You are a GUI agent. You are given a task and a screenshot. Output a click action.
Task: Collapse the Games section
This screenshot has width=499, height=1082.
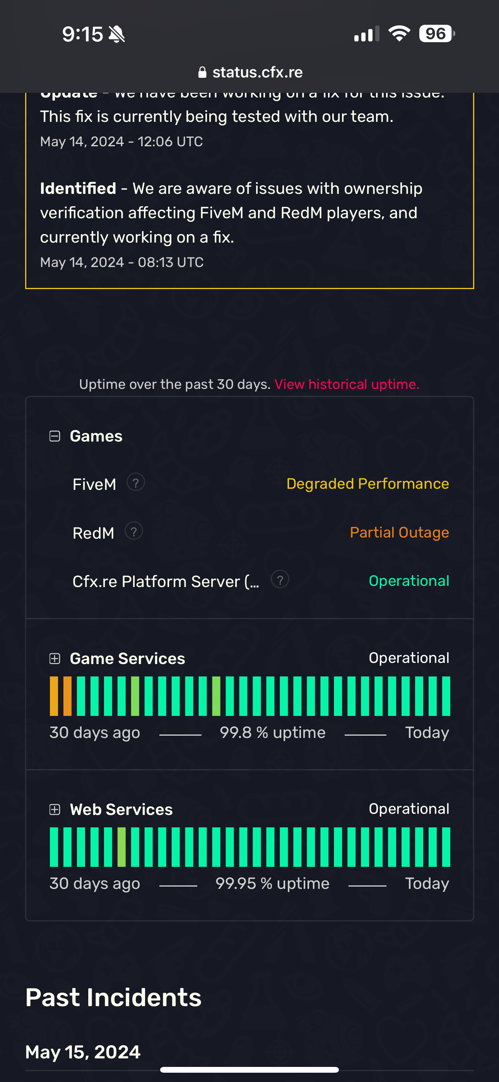(55, 436)
